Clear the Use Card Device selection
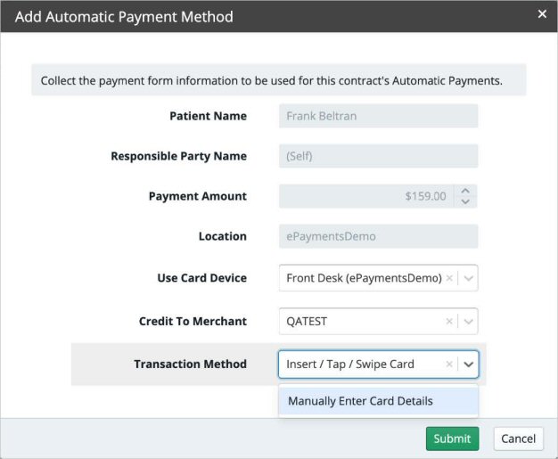This screenshot has height=459, width=558. coord(449,278)
